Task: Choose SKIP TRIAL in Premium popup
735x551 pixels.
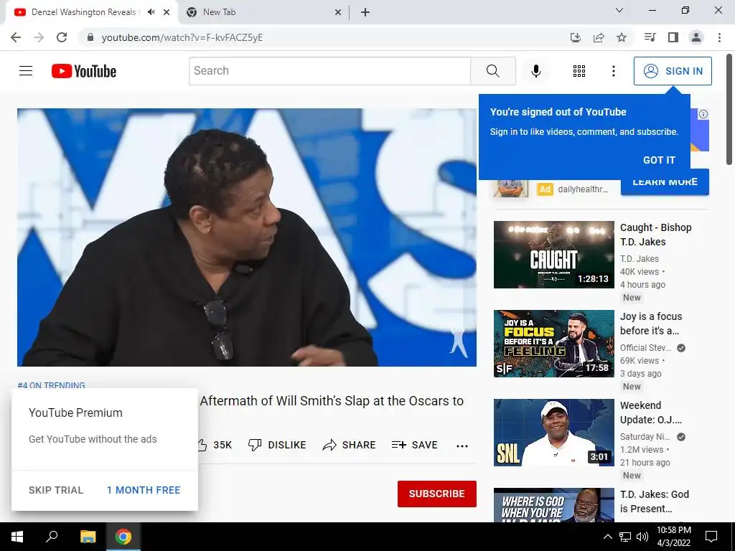Action: coord(56,490)
